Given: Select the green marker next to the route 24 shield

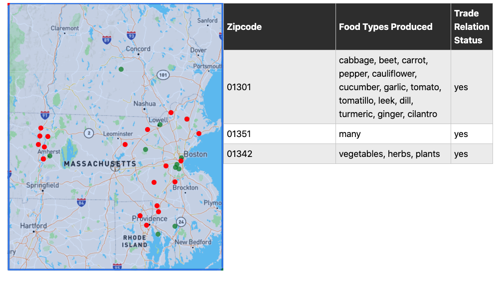Looking at the screenshot, I should tap(175, 226).
